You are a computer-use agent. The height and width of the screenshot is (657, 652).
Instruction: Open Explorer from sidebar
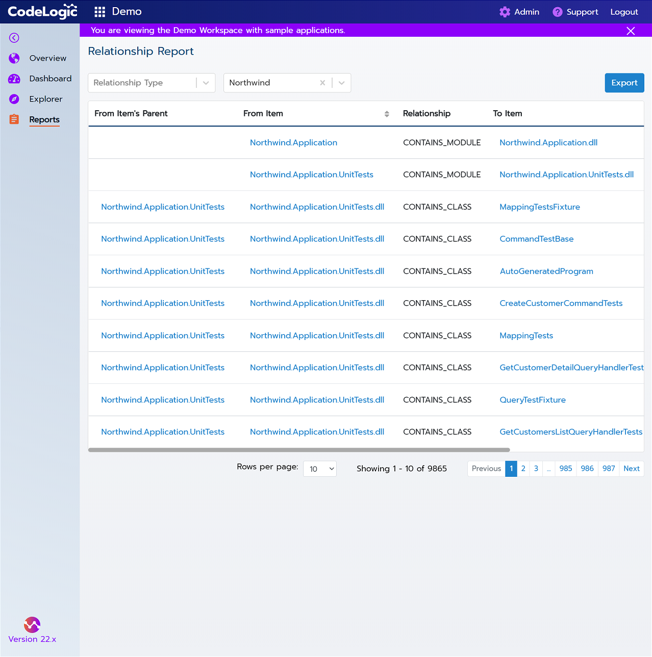click(x=46, y=99)
